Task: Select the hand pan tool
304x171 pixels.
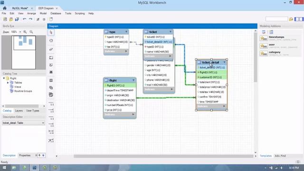Action: coord(51,41)
